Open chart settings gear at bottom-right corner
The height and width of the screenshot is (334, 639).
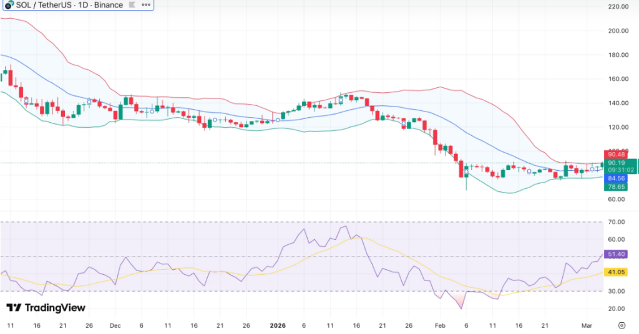621,325
